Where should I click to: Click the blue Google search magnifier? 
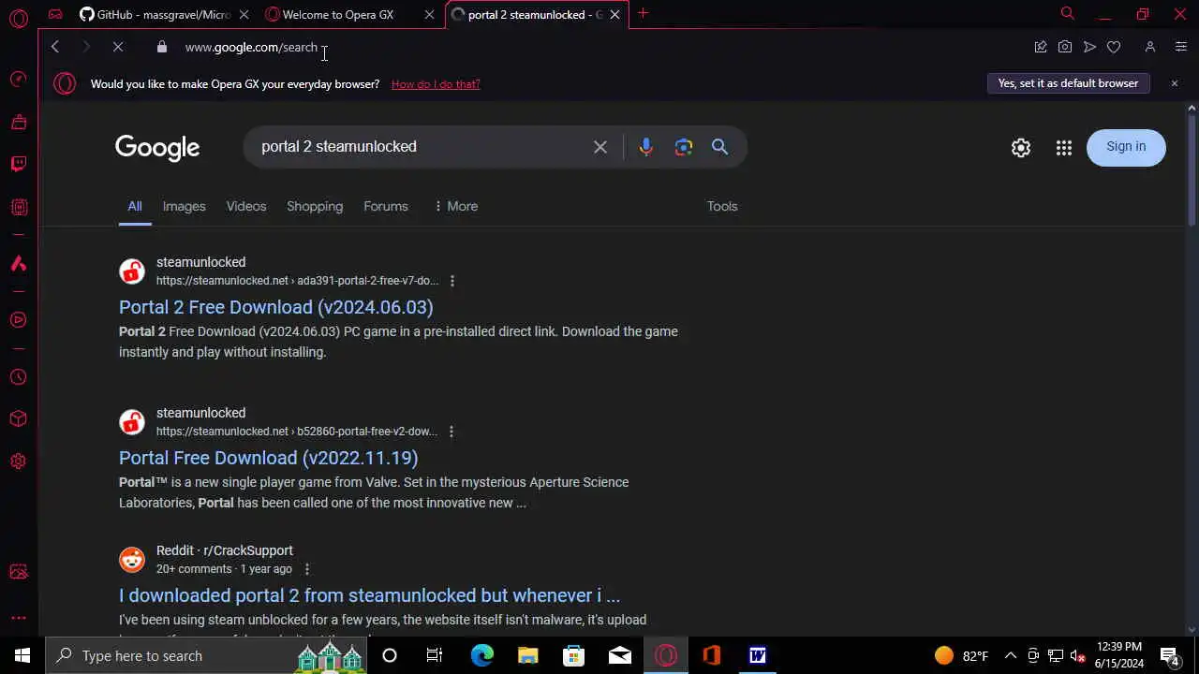[719, 147]
